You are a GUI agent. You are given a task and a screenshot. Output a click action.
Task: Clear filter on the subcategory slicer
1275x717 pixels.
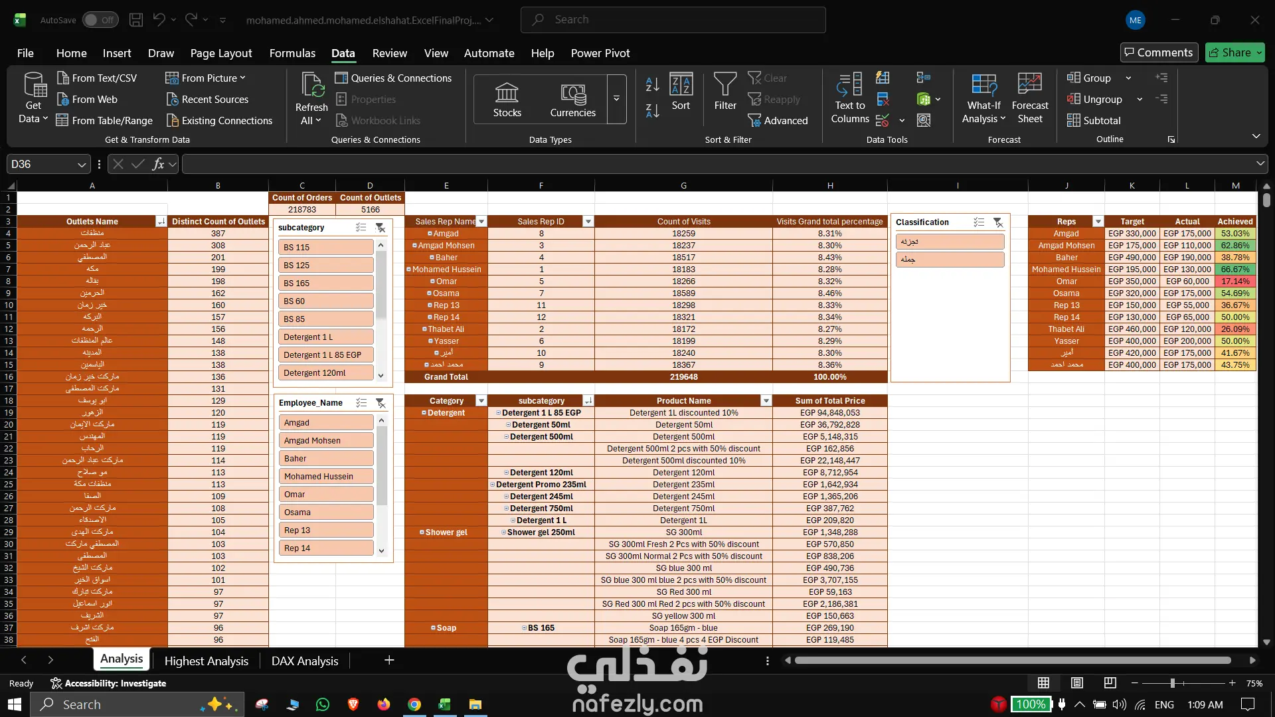point(380,228)
